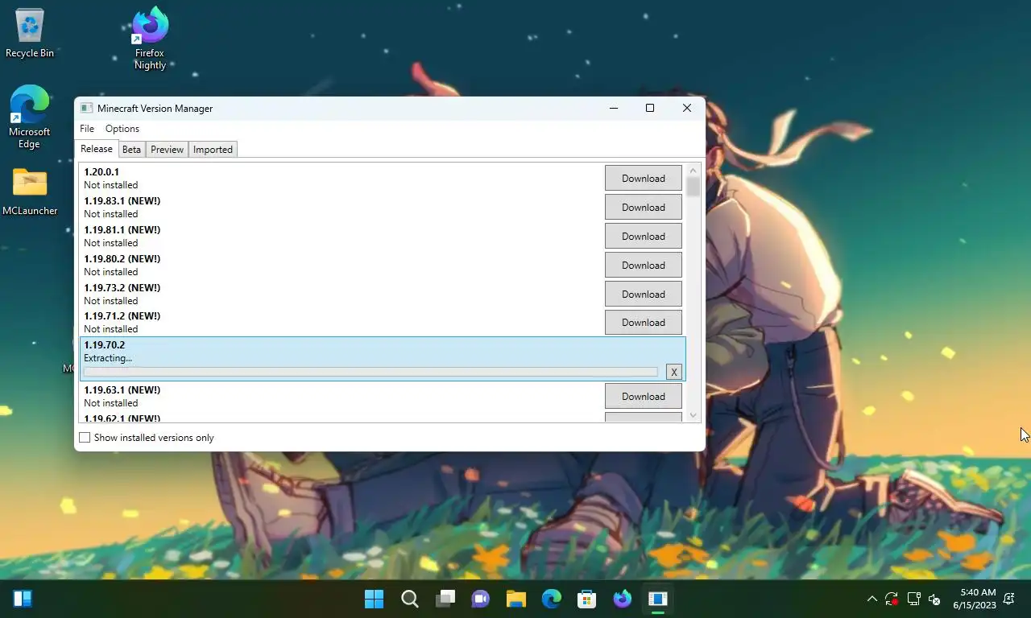Click the sync status tray icon

pos(892,599)
